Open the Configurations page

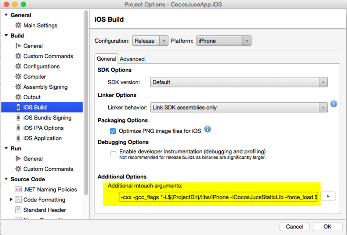41,66
